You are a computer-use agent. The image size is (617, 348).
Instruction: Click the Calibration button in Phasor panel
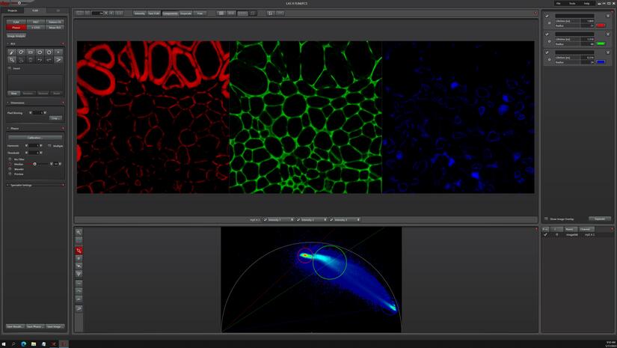tap(35, 137)
